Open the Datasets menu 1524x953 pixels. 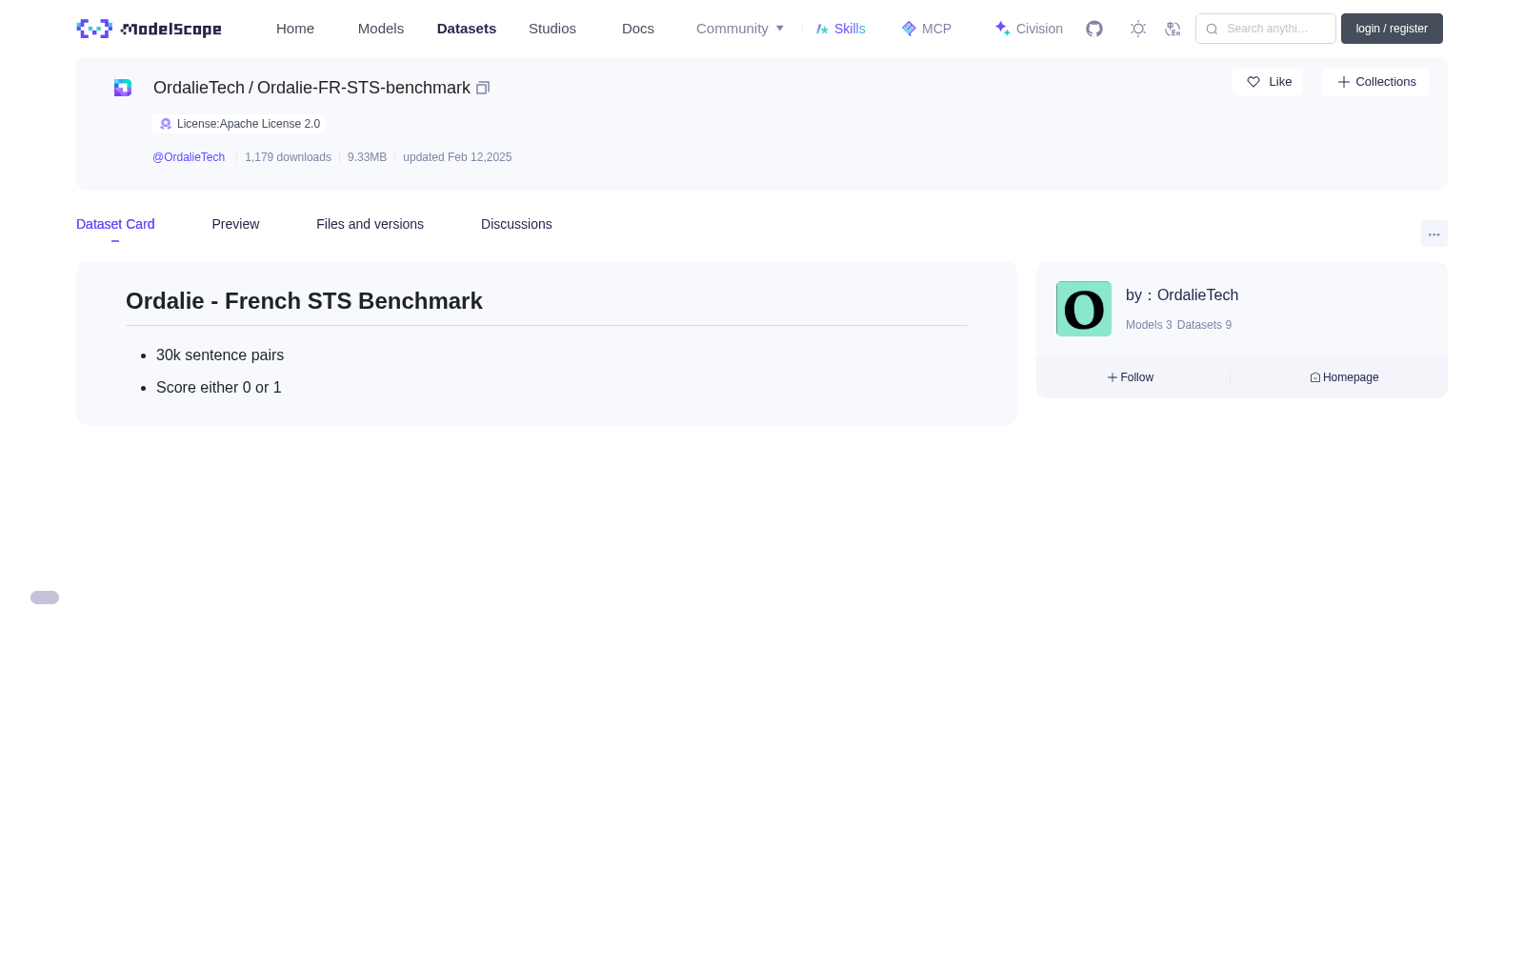tap(467, 29)
